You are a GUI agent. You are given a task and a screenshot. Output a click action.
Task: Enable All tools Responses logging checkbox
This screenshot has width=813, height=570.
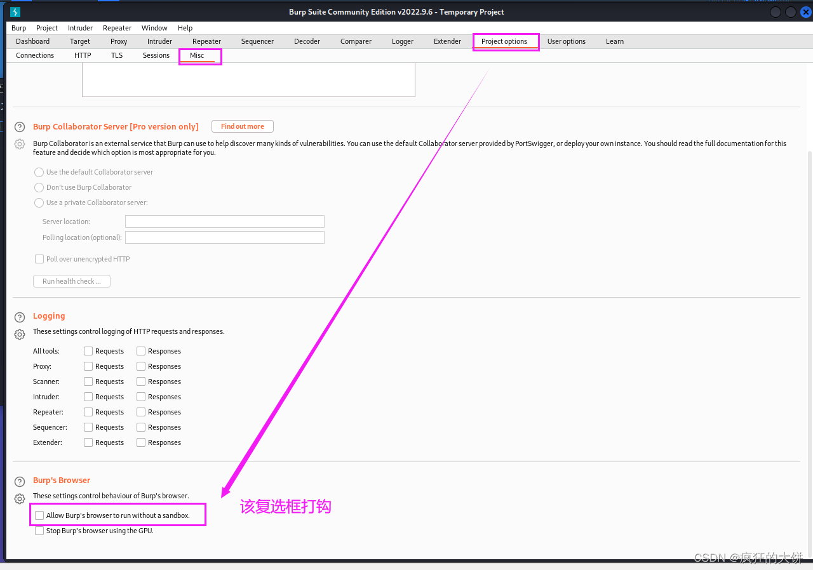point(141,351)
